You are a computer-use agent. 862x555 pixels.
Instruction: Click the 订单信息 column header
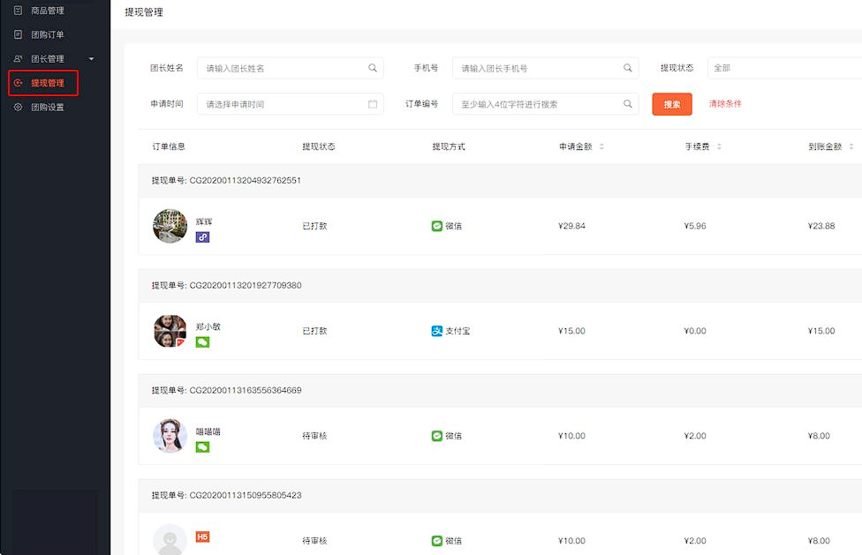[169, 146]
